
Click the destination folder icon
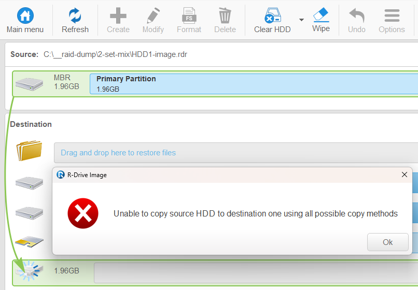click(29, 151)
